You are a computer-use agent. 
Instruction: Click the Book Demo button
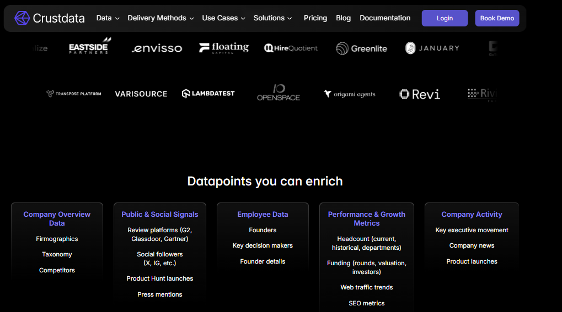[497, 18]
